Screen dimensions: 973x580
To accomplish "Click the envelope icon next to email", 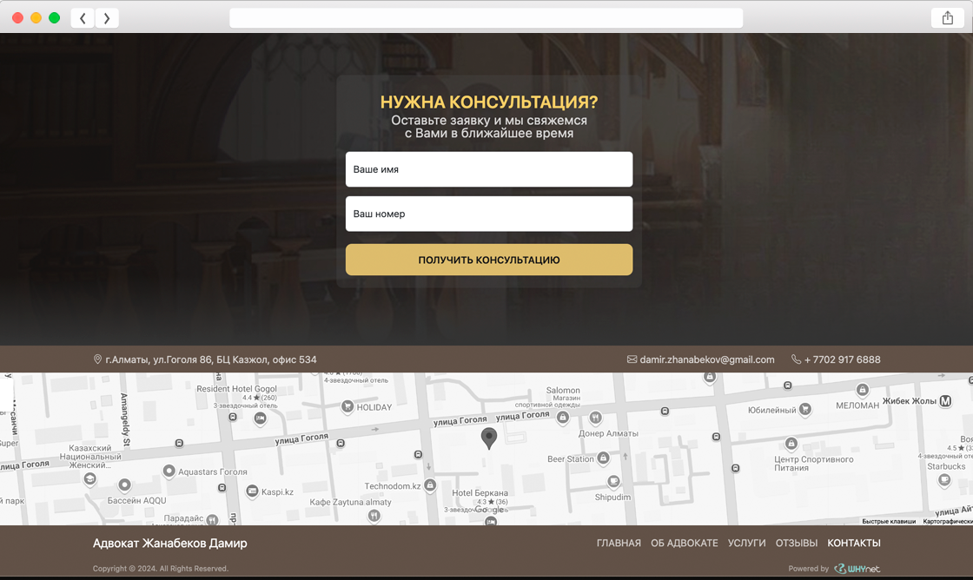I will click(632, 359).
